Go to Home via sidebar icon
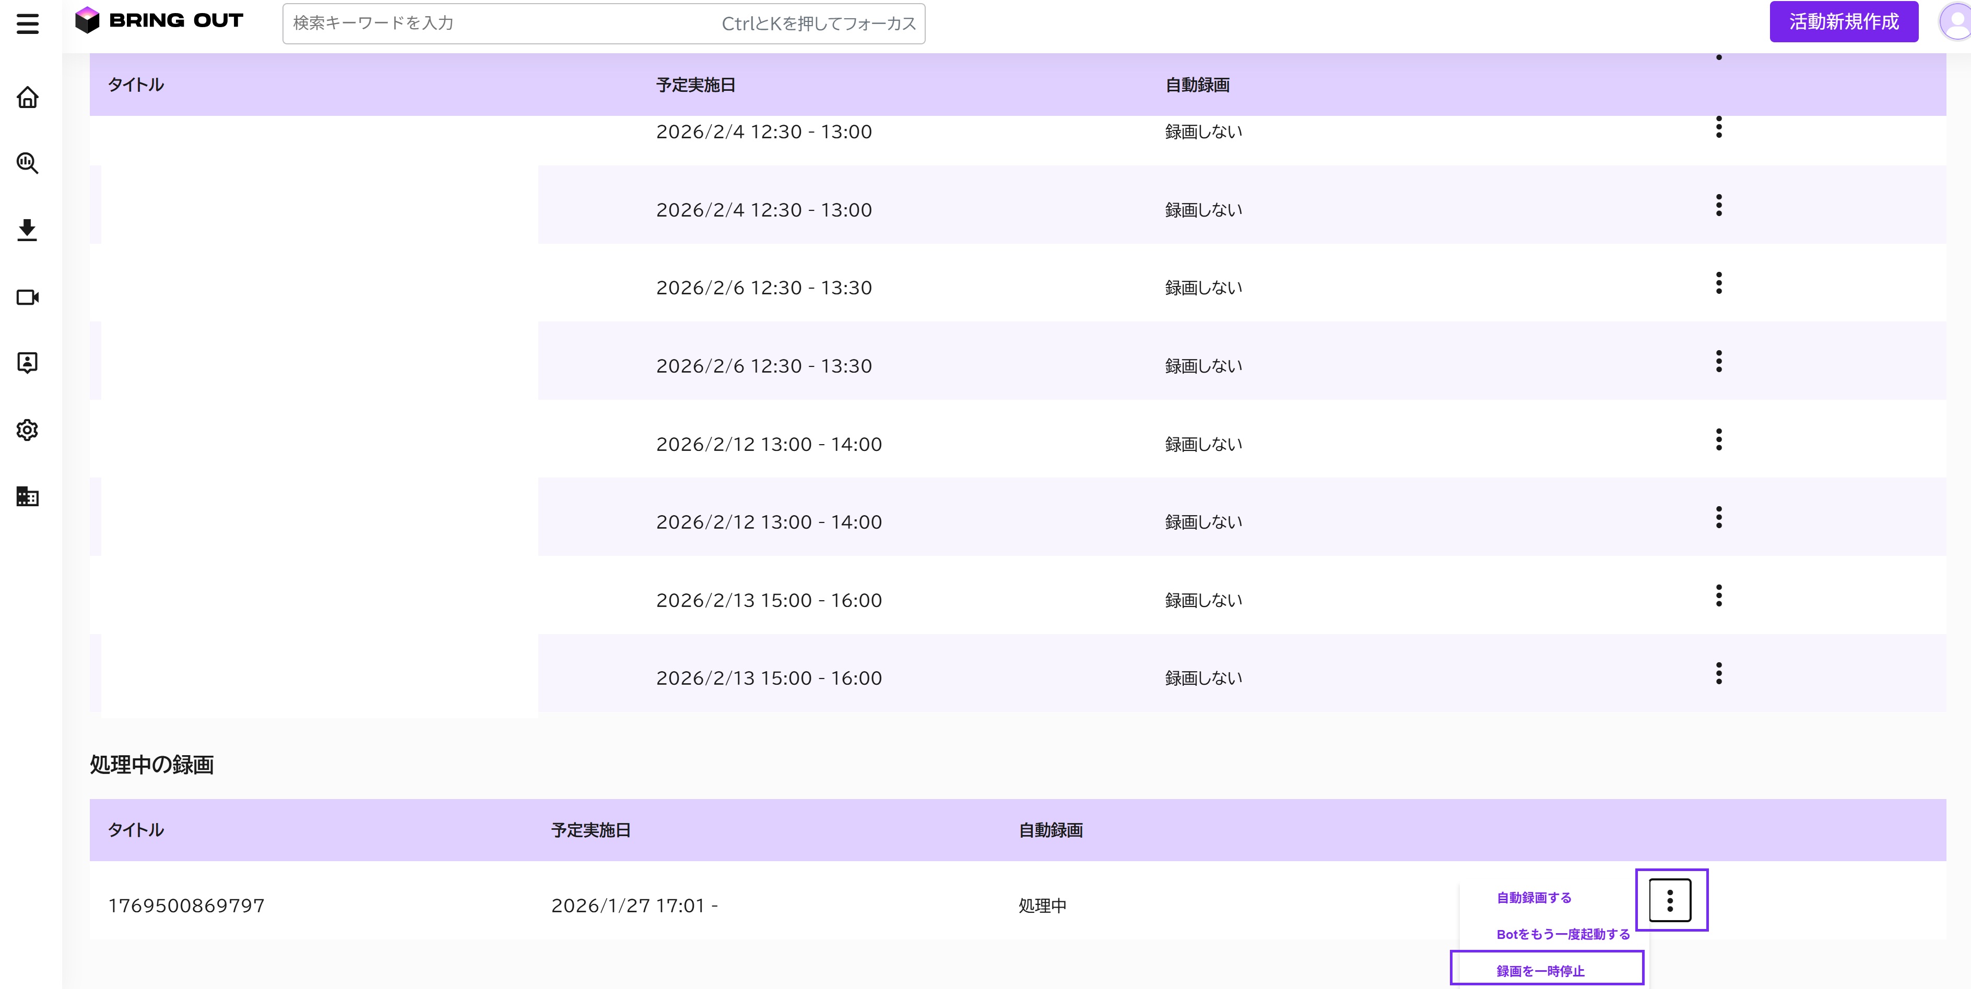1971x989 pixels. pyautogui.click(x=28, y=97)
